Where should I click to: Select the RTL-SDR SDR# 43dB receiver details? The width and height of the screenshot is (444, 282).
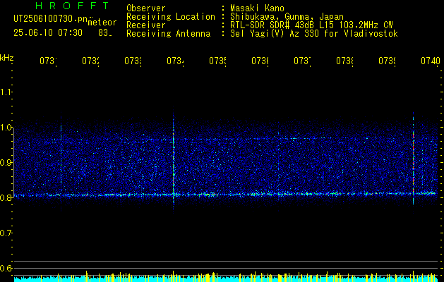click(312, 25)
